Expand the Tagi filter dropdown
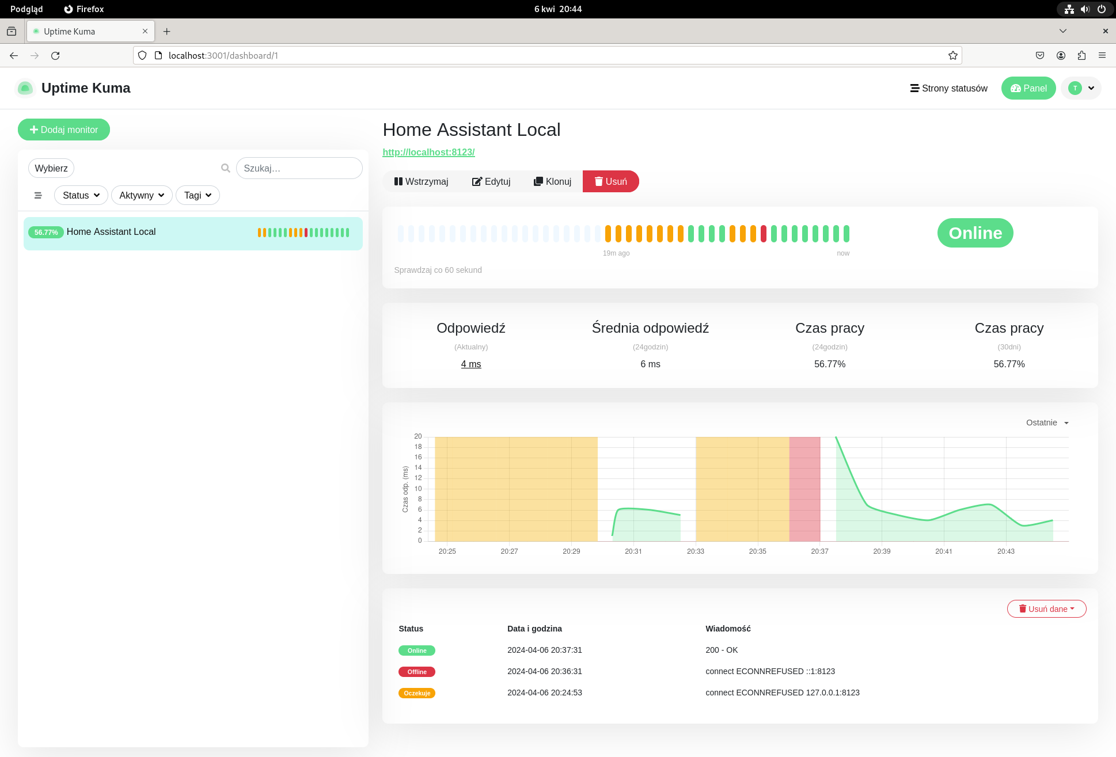The width and height of the screenshot is (1116, 757). pyautogui.click(x=198, y=195)
